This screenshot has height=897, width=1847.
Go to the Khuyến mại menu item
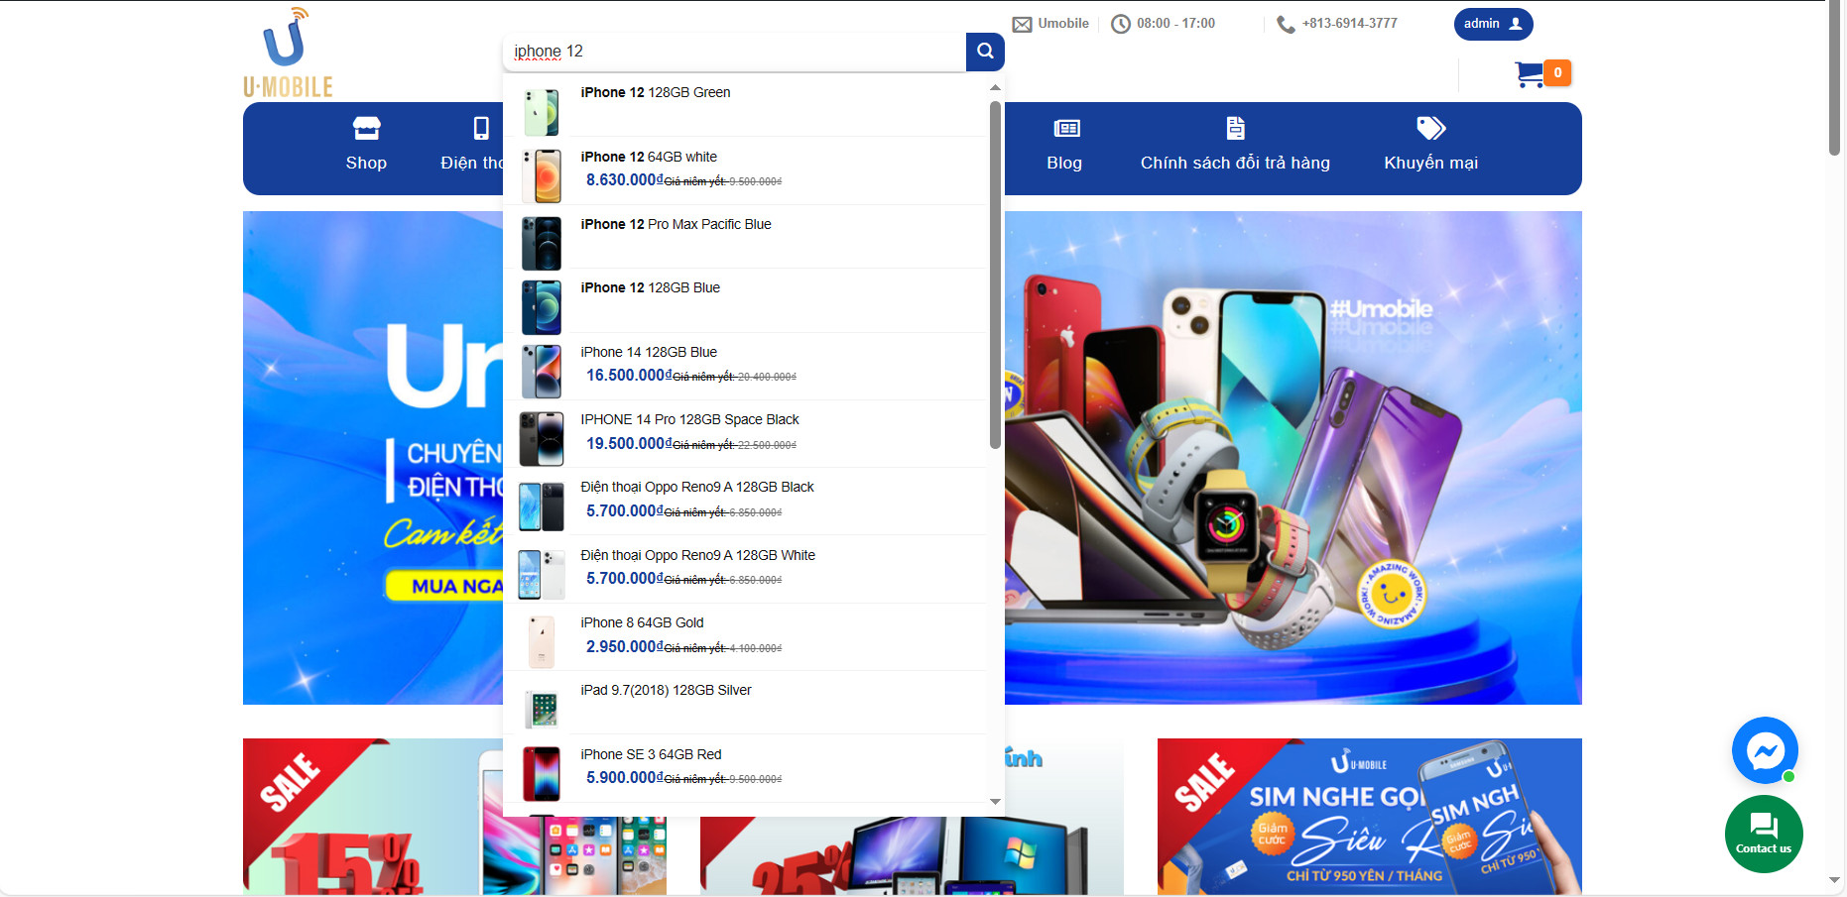tap(1430, 163)
